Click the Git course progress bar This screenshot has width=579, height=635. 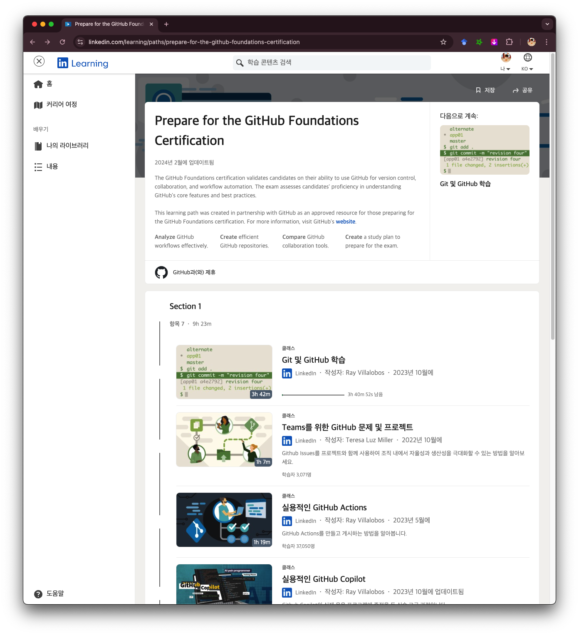click(x=313, y=395)
